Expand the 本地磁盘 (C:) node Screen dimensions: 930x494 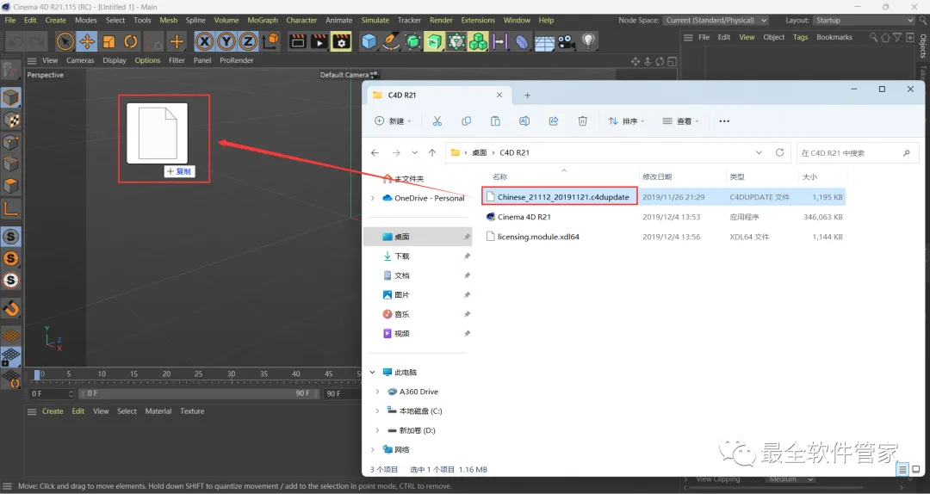(x=377, y=411)
